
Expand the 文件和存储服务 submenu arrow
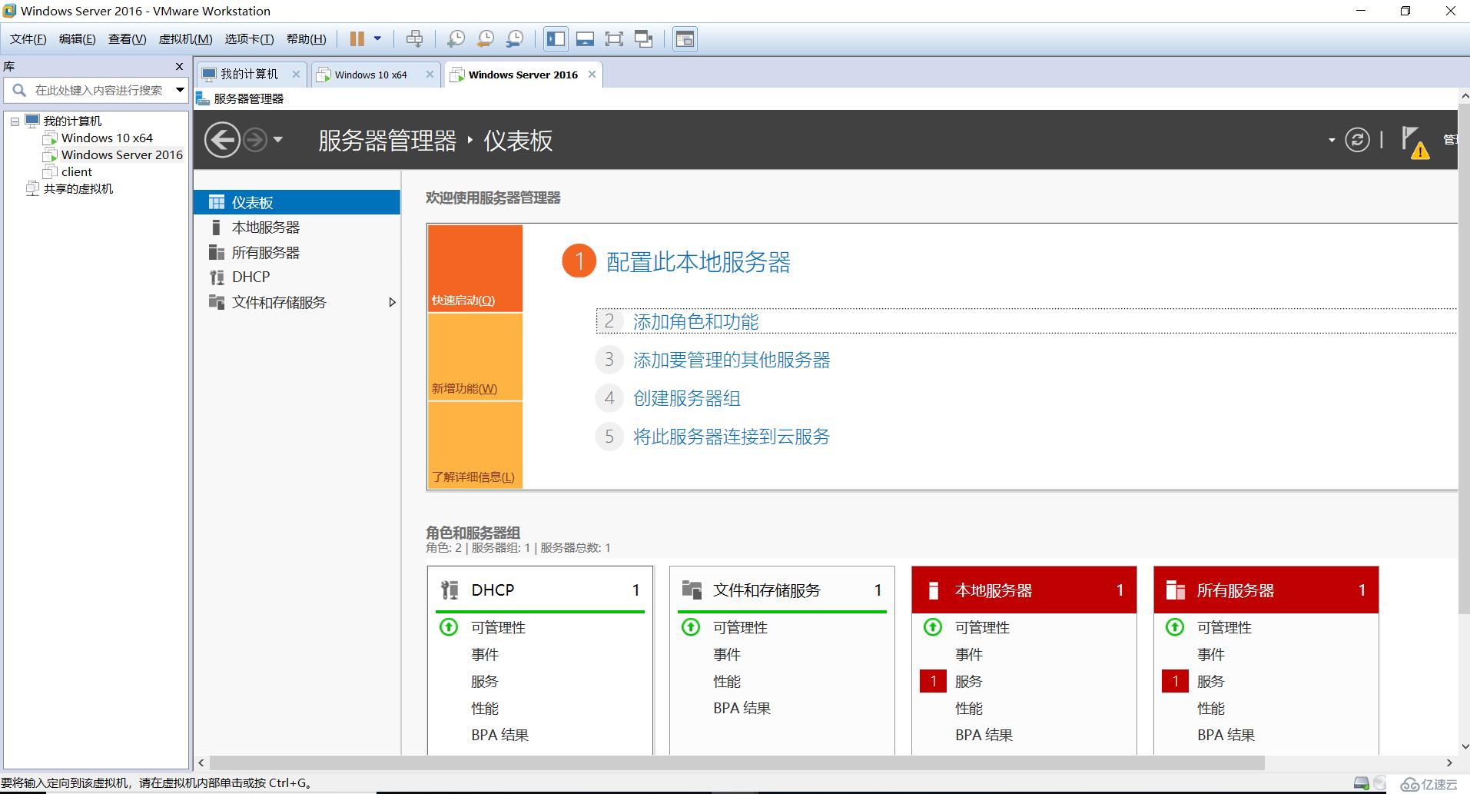pyautogui.click(x=392, y=302)
